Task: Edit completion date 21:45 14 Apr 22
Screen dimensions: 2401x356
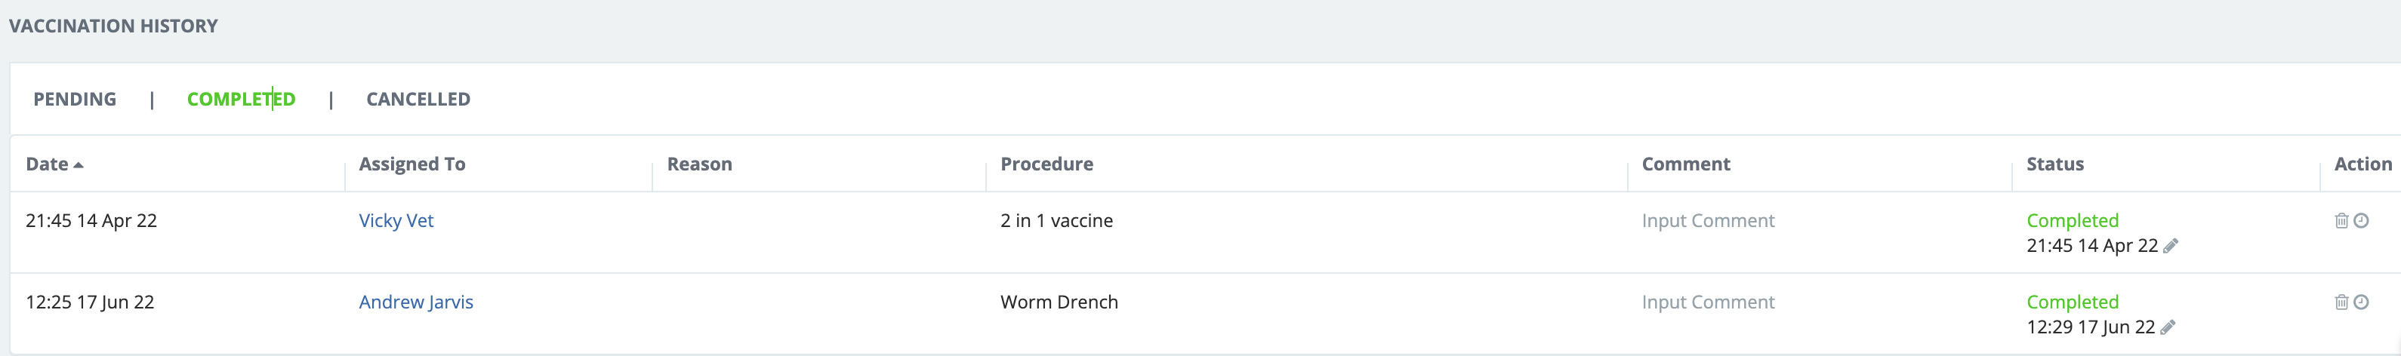Action: pyautogui.click(x=2171, y=246)
